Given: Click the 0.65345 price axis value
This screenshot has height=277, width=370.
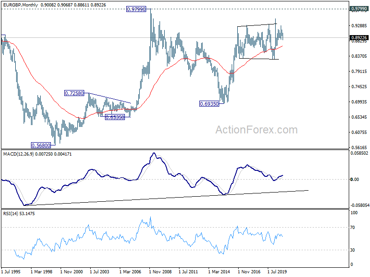Looking at the screenshot, I should 359,117.
